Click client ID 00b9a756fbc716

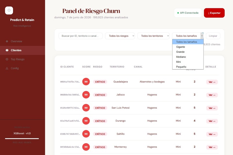click(70, 82)
